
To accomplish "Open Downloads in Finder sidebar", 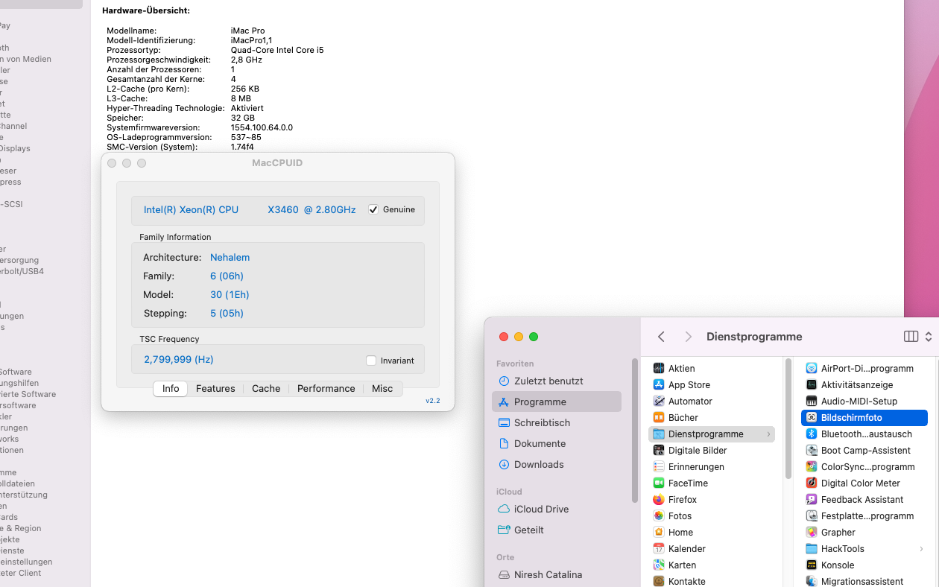I will (x=556, y=464).
